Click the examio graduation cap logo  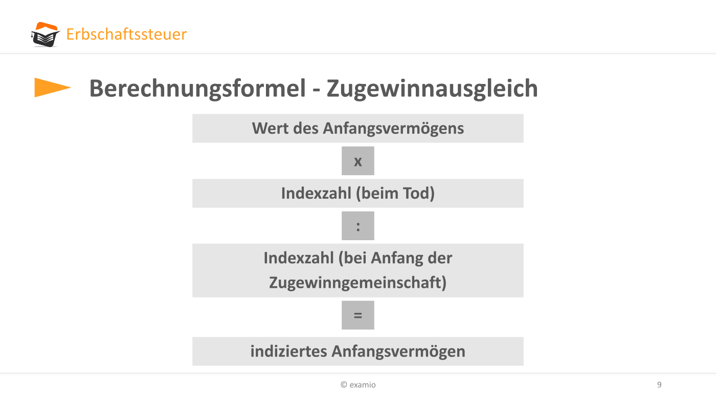pos(46,35)
